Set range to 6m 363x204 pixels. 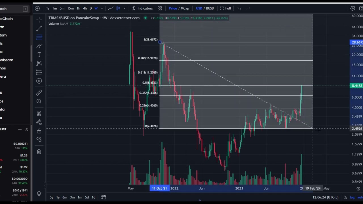(65, 197)
